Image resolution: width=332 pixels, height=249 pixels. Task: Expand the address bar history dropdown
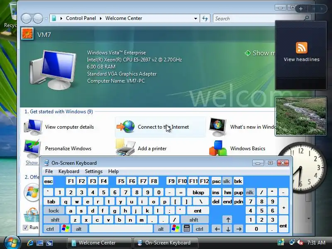tap(195, 18)
